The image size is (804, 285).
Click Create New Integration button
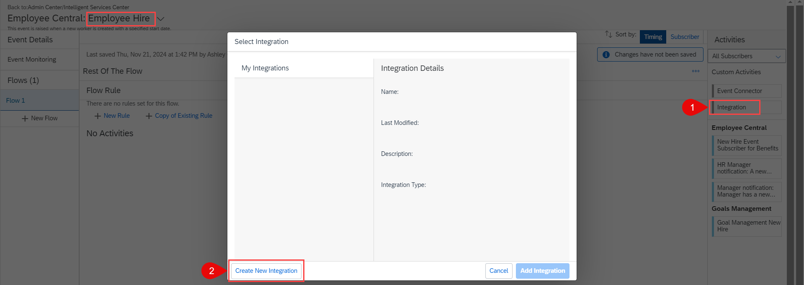(x=266, y=271)
